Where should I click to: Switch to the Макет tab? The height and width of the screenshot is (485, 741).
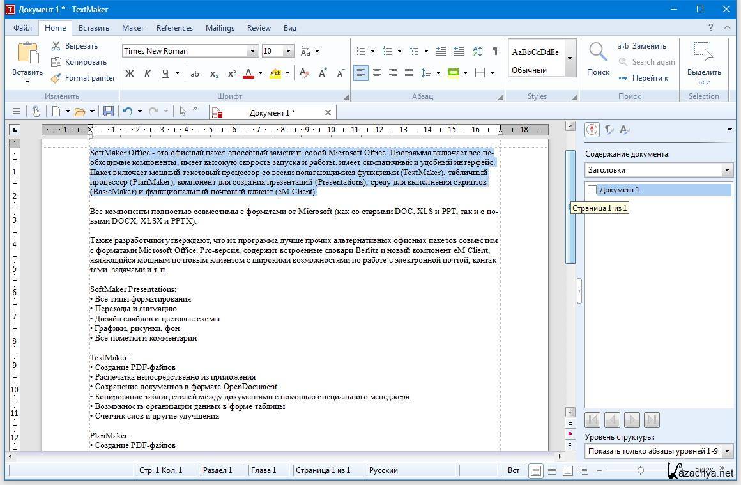(x=133, y=28)
